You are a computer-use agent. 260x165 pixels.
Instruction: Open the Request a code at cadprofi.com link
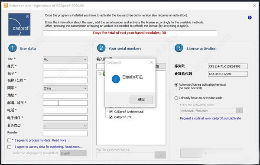(210, 118)
